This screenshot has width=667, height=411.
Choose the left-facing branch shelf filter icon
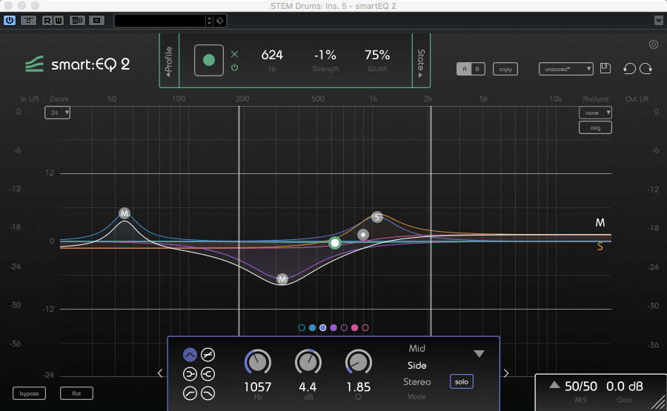point(190,374)
